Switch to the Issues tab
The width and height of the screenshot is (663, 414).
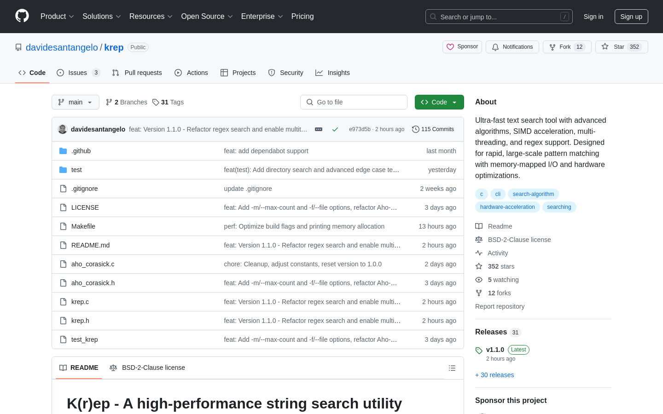point(78,73)
